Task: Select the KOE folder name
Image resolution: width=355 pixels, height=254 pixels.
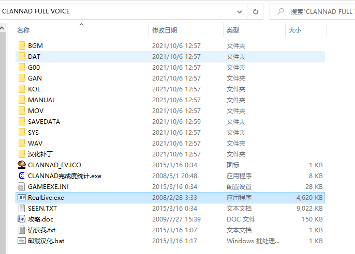Action: point(34,89)
